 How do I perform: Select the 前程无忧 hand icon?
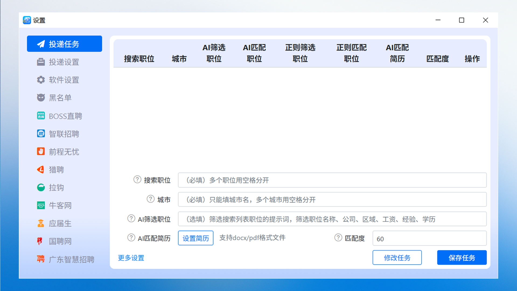click(41, 151)
